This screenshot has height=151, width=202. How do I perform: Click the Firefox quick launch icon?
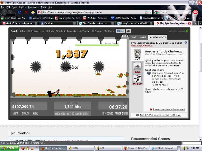(x=23, y=148)
